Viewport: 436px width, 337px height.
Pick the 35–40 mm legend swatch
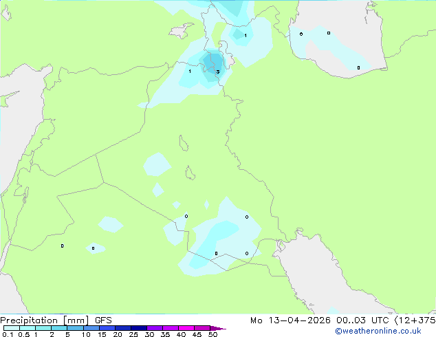point(170,328)
